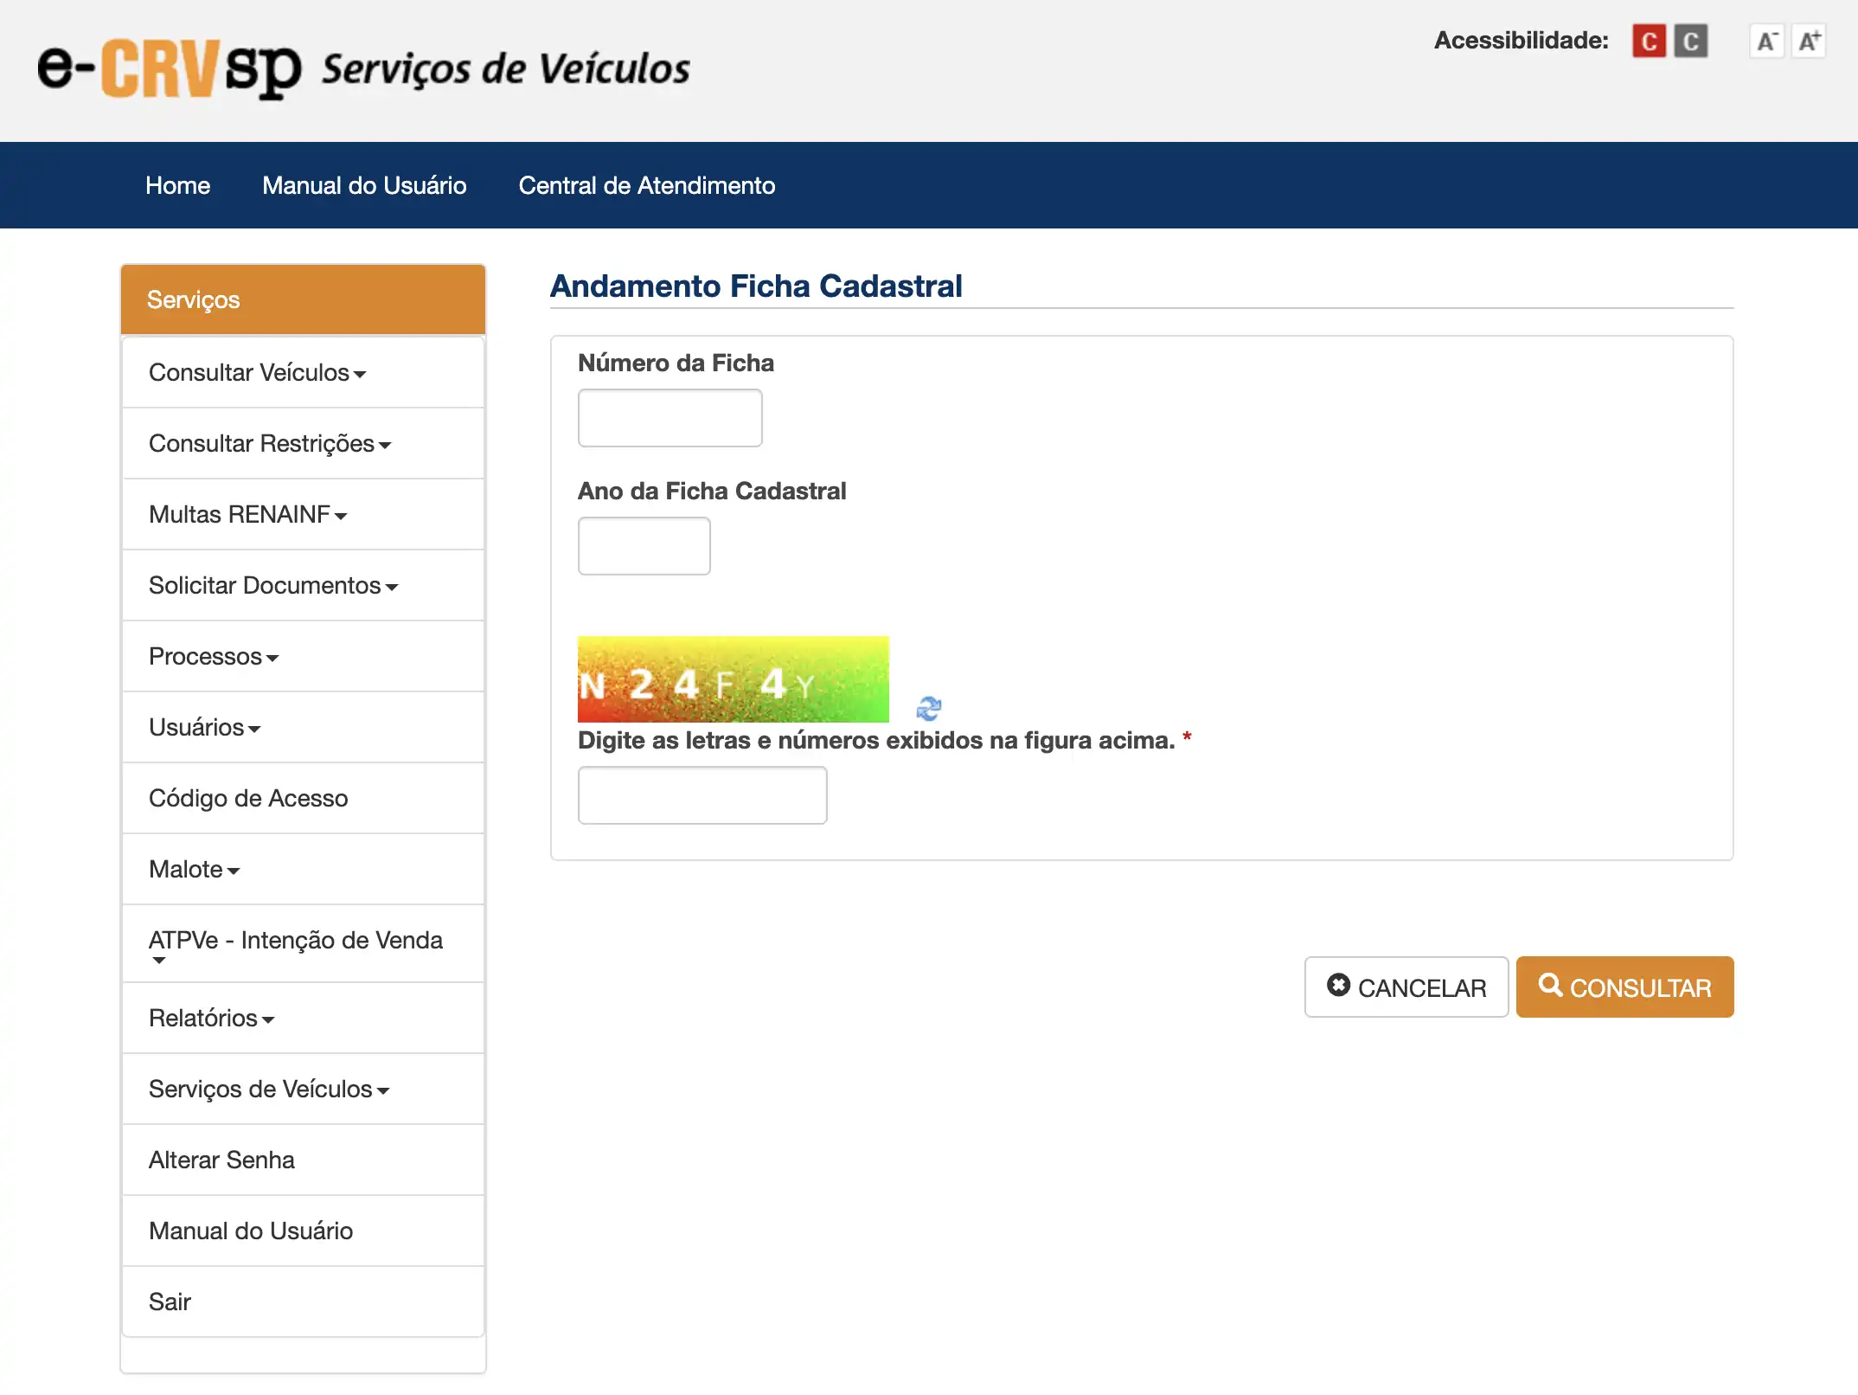Screen dimensions: 1858x1395
Task: Open Solicitar Documentos dropdown
Action: coord(272,586)
